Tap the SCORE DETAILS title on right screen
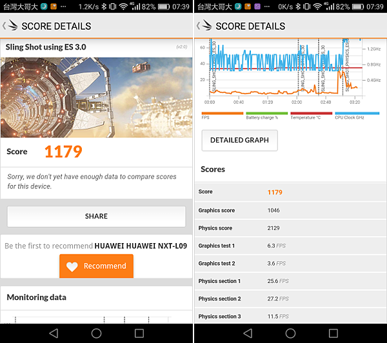 click(250, 26)
